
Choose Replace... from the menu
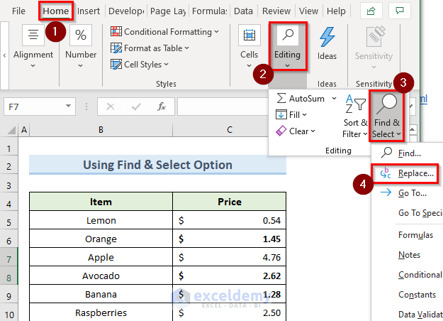click(415, 173)
